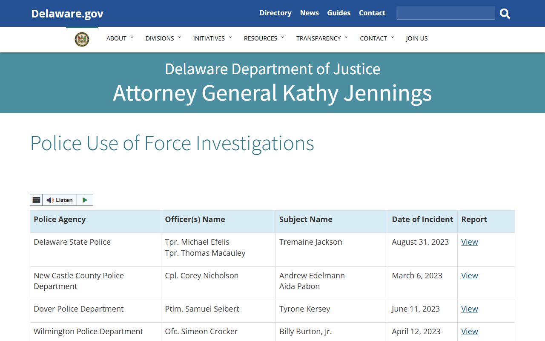Click the Delaware Department of Justice banner text
Screen dimensions: 545x341
coord(272,69)
